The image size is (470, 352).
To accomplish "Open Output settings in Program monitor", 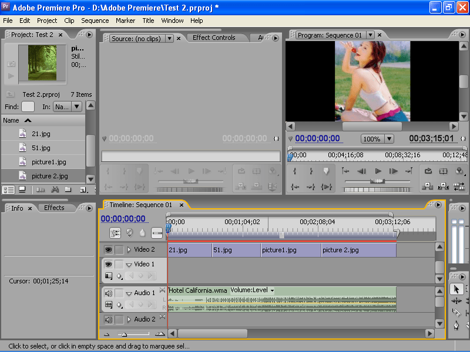I will click(x=459, y=171).
